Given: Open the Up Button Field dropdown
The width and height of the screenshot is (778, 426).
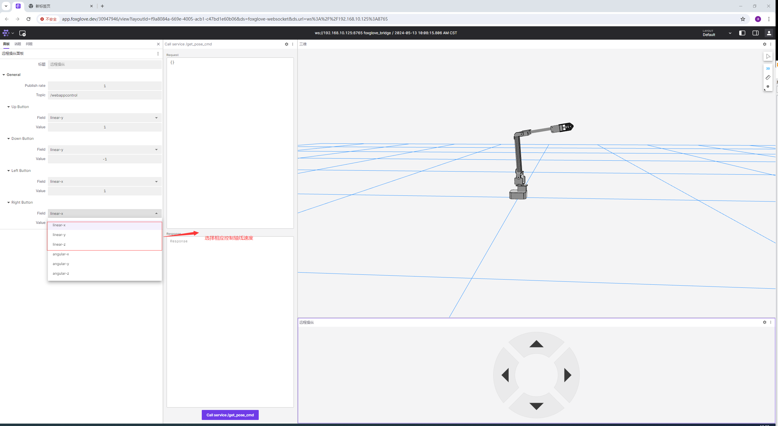Looking at the screenshot, I should point(105,118).
